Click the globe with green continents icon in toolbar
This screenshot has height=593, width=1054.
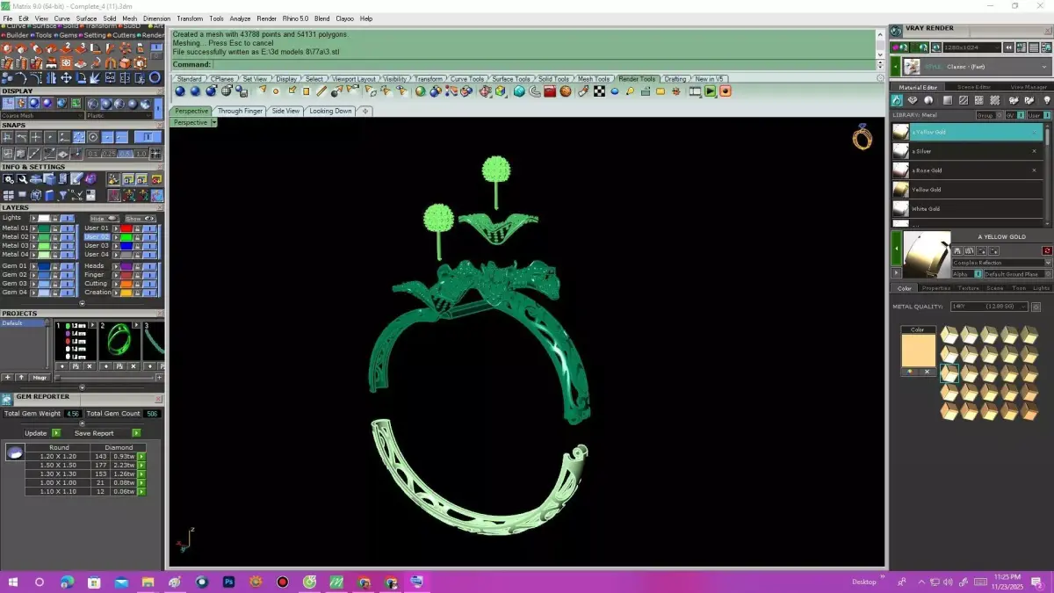pos(421,90)
